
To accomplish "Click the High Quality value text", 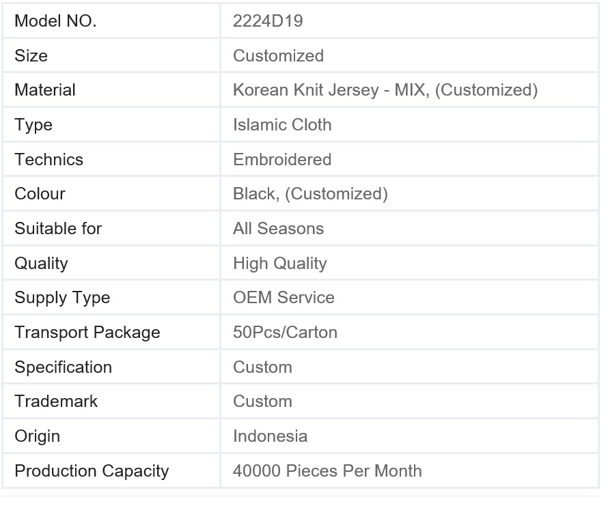I will (279, 264).
